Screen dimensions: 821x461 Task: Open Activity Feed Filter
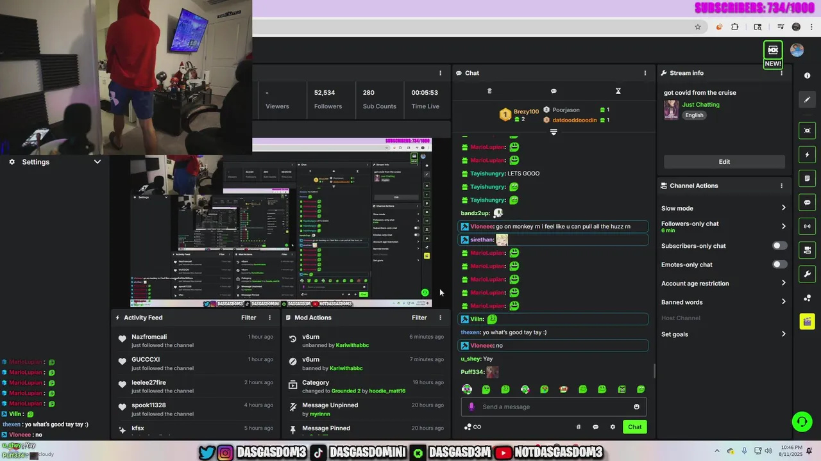tap(248, 318)
